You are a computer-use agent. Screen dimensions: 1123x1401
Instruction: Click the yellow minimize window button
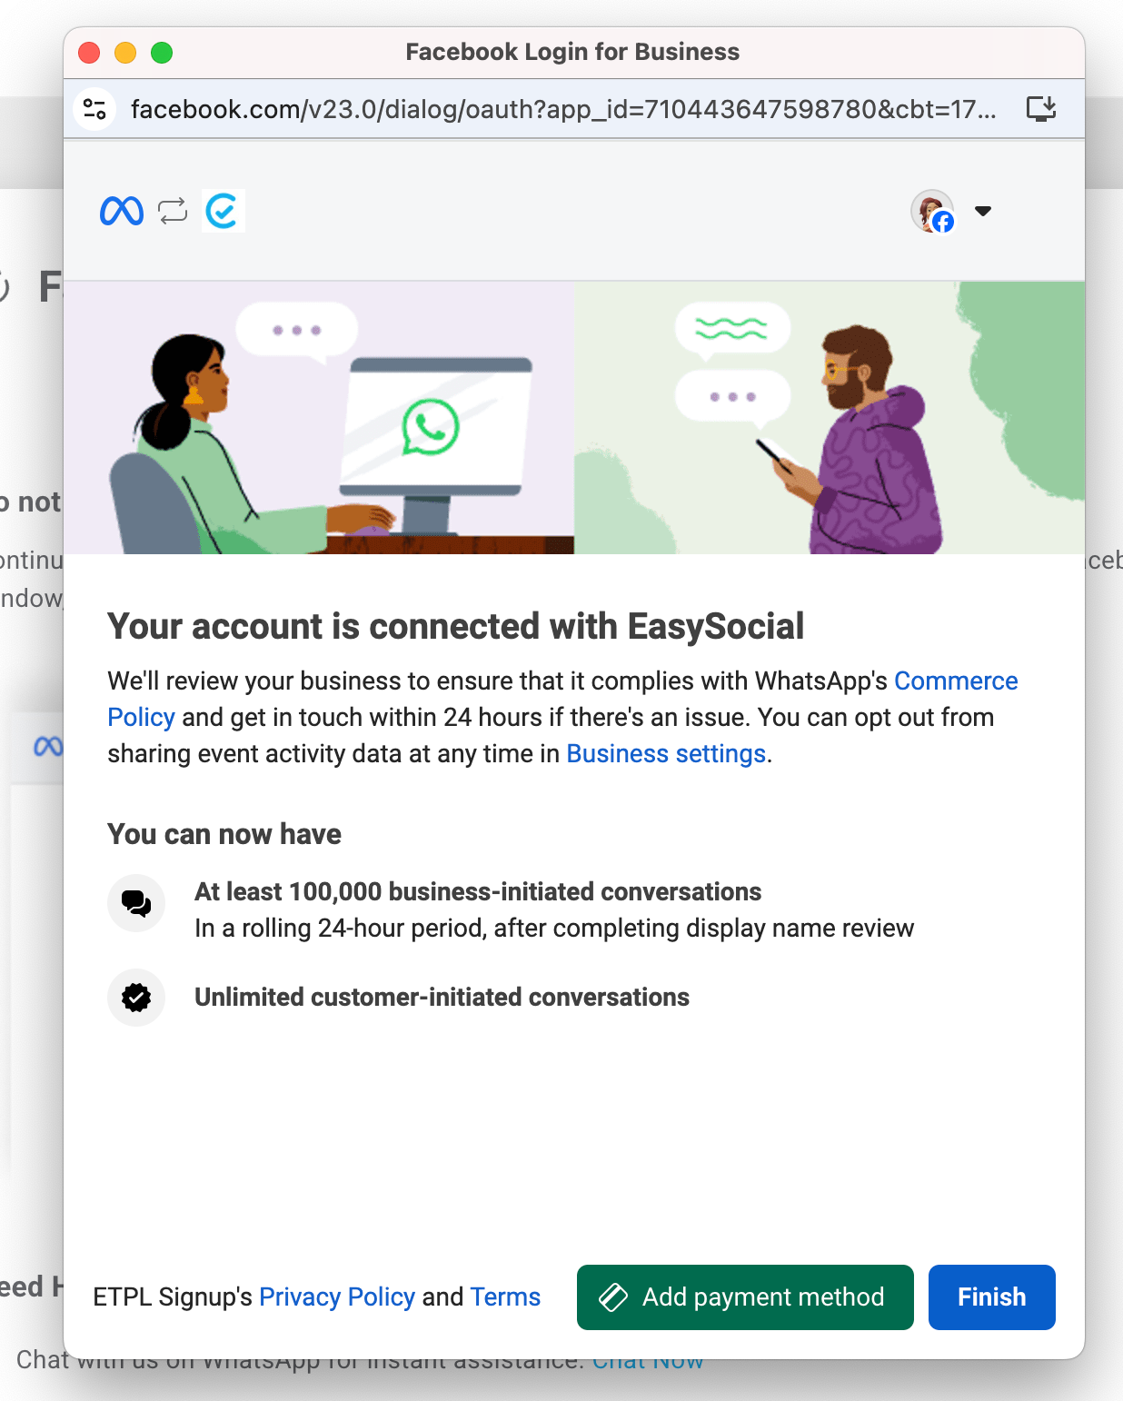125,53
